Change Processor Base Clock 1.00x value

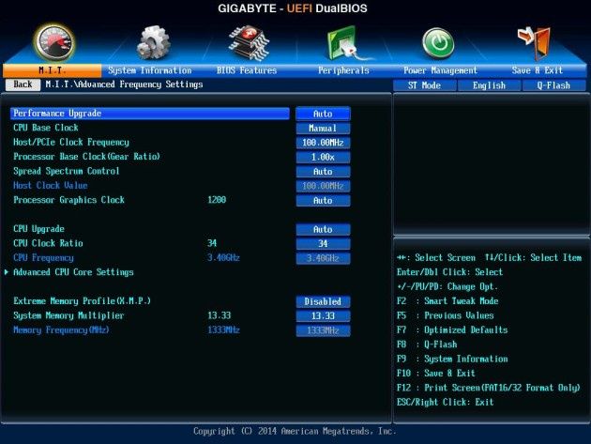tap(323, 157)
